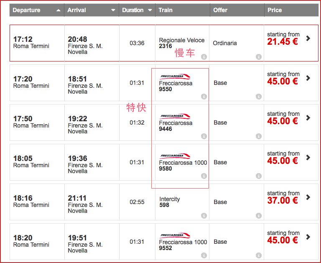Click info icon under Frecciarossa 9446 train
The image size is (321, 263).
(x=204, y=136)
